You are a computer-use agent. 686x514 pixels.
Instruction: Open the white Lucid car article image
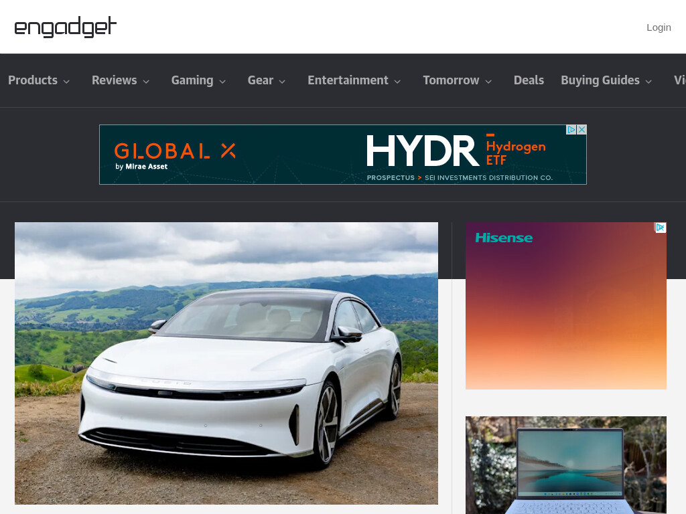point(226,363)
